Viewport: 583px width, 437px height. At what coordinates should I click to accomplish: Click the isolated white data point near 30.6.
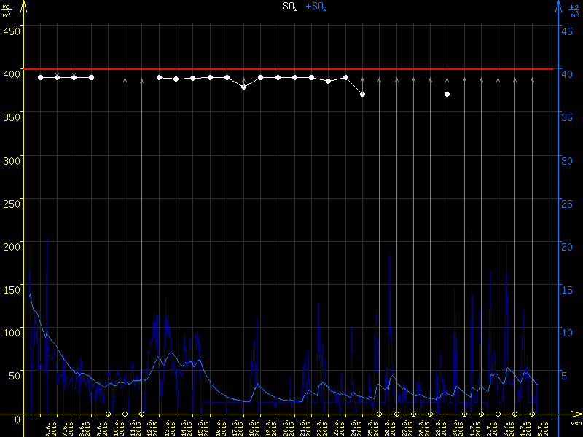point(447,95)
